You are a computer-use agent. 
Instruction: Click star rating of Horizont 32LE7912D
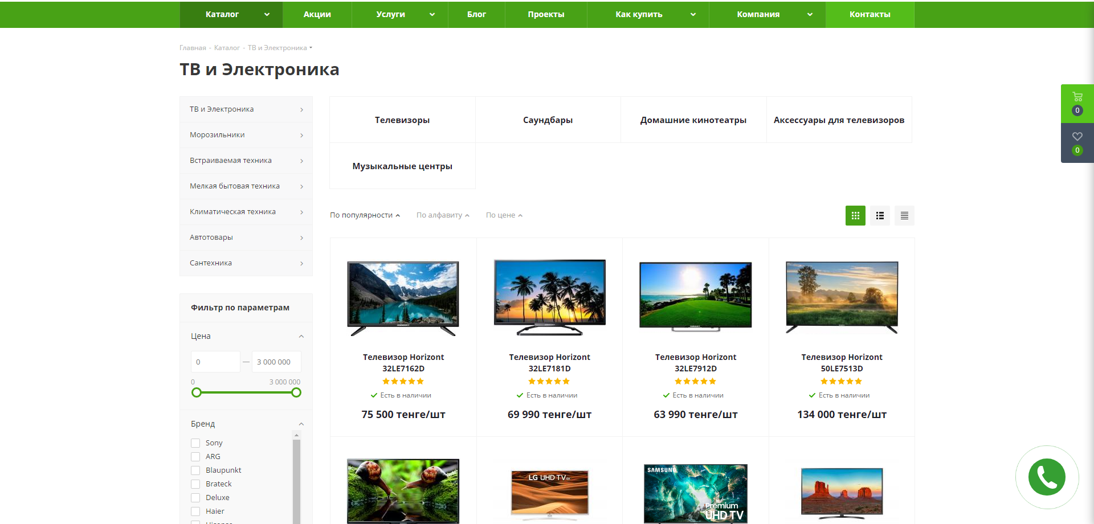[696, 382]
